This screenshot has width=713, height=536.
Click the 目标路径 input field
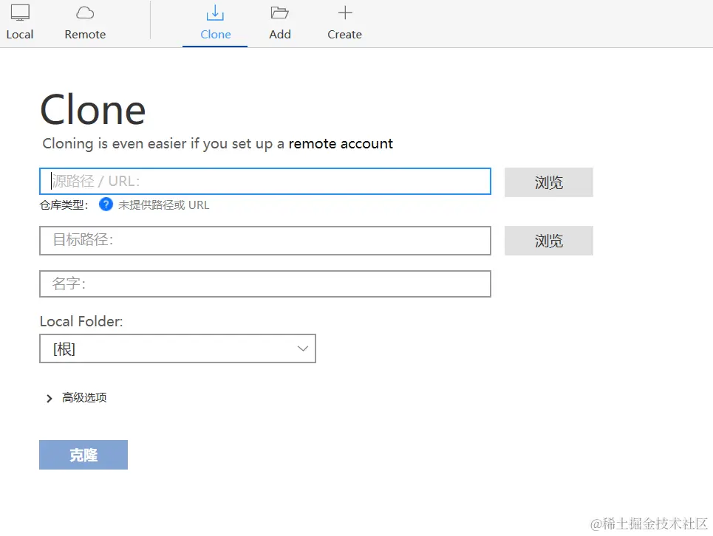pos(265,240)
